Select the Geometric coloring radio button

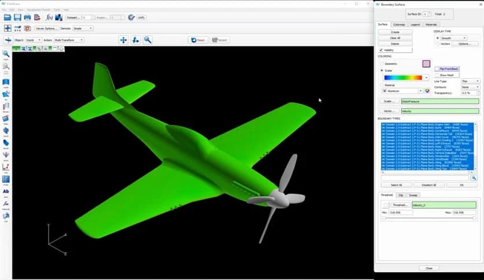coord(382,64)
